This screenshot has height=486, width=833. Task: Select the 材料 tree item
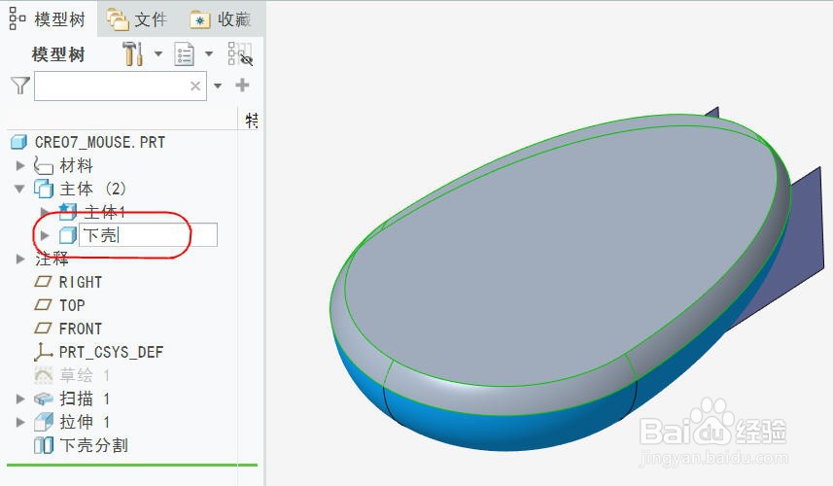(76, 165)
